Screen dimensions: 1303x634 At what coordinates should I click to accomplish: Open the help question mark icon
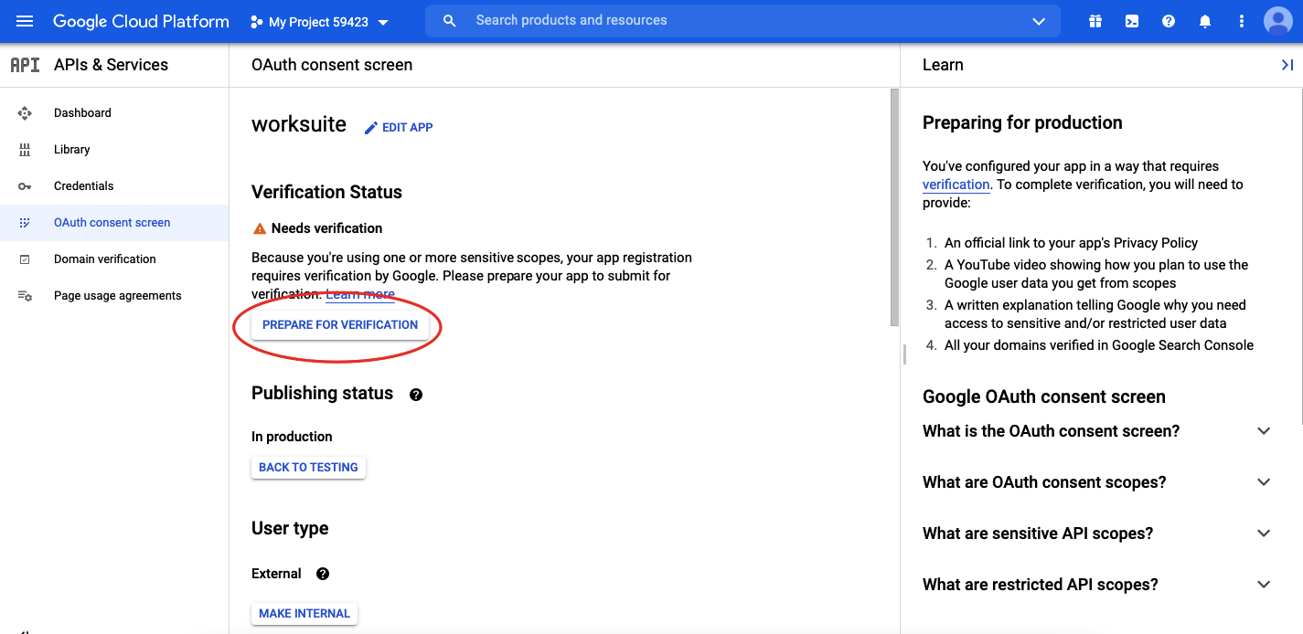pos(1169,21)
